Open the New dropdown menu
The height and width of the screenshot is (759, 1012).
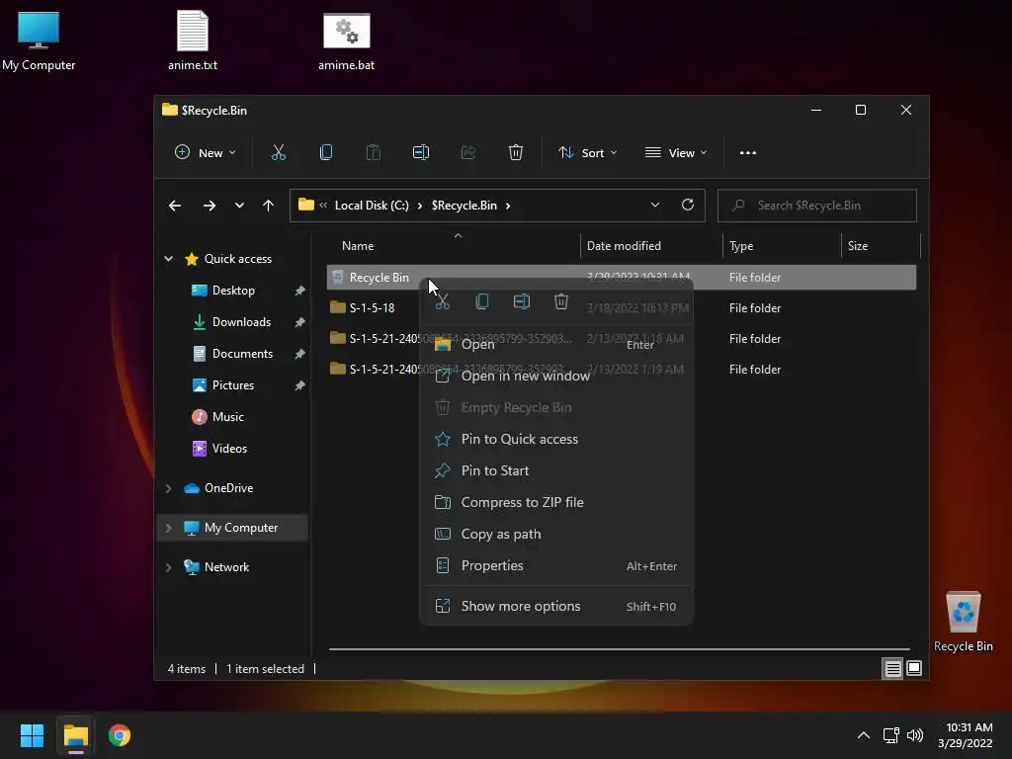pos(206,153)
